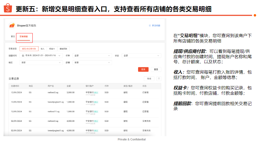This screenshot has height=146, width=258.
Task: Click the Shopee官方钱包 wallet icon
Action: tap(12, 26)
